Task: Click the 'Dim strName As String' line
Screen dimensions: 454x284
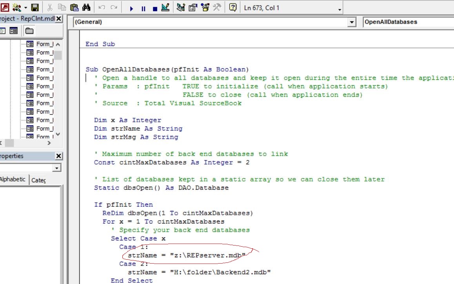Action: tap(138, 128)
